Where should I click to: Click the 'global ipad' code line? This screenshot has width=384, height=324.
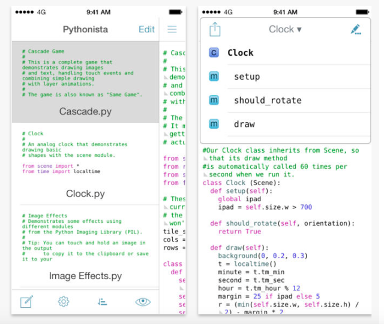pos(239,199)
